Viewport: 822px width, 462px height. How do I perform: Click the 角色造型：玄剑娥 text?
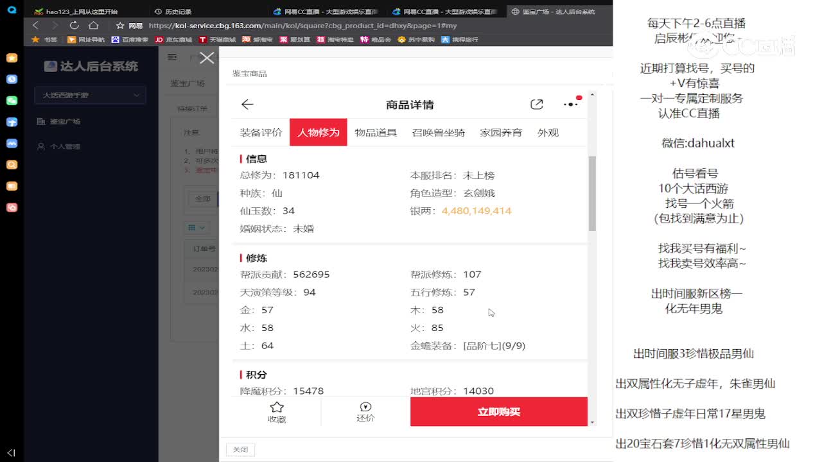[453, 193]
